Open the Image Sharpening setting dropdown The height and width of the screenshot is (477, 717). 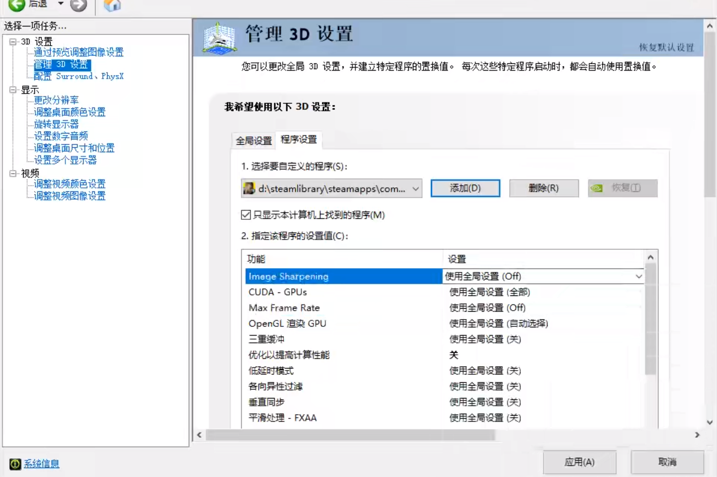coord(638,276)
